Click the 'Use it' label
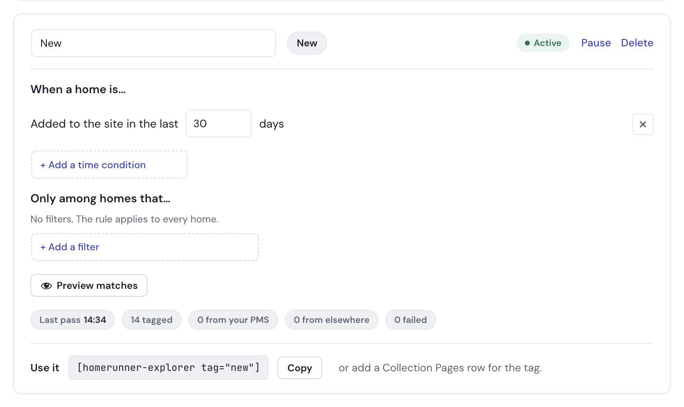This screenshot has height=407, width=684. pyautogui.click(x=45, y=368)
